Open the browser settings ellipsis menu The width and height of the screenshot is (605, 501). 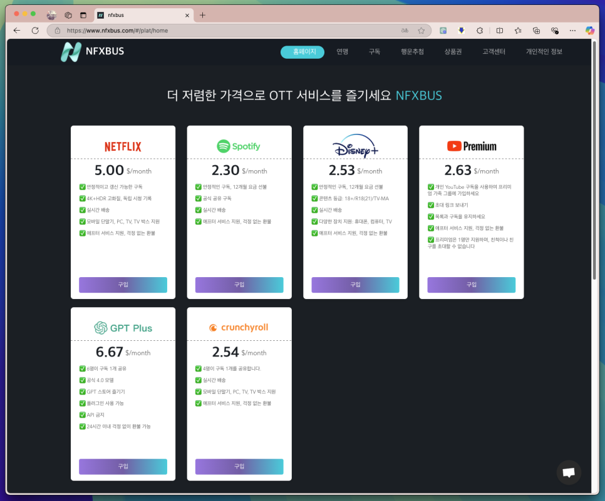click(x=572, y=31)
